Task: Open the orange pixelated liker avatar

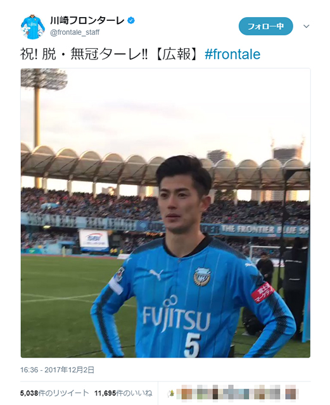Action: tap(187, 394)
